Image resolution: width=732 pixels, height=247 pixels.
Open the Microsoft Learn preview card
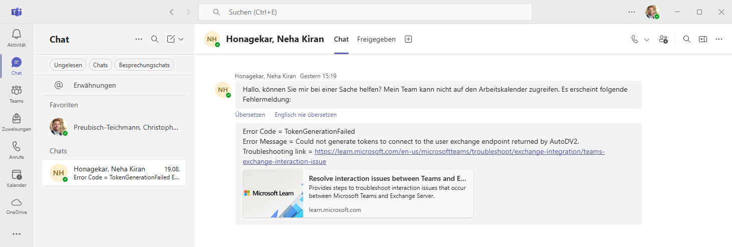tap(358, 193)
